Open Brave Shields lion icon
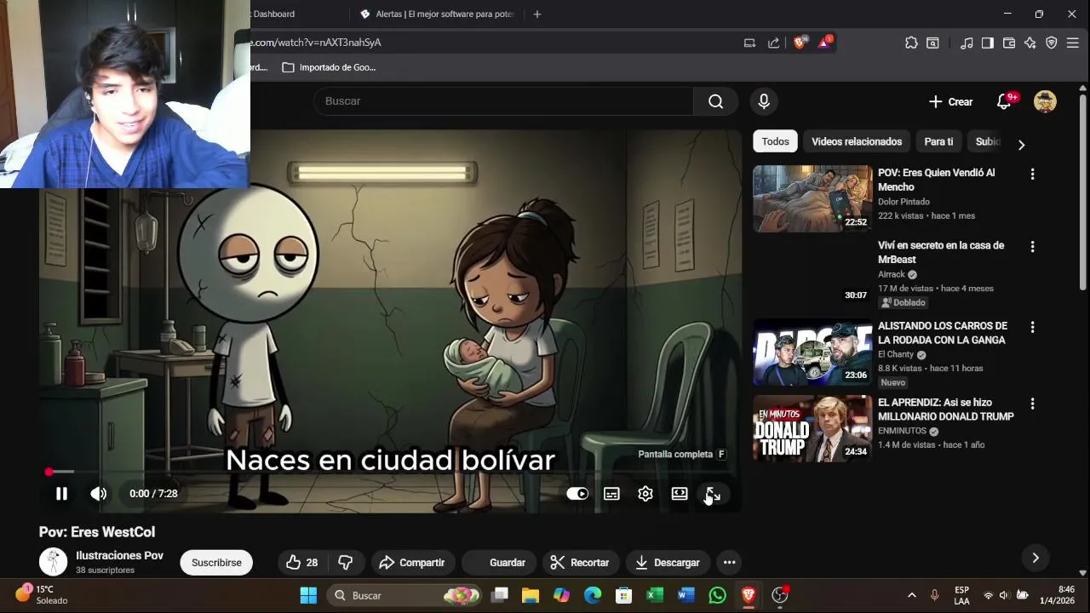1090x613 pixels. 800,43
